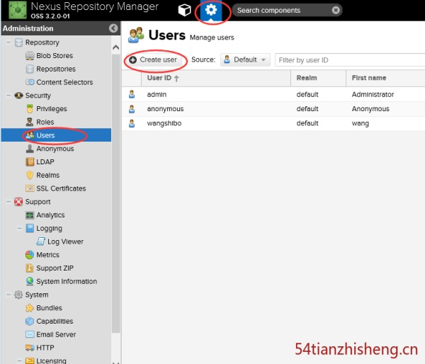Click the Log Viewer scroll icon
This screenshot has width=425, height=364.
tap(40, 241)
